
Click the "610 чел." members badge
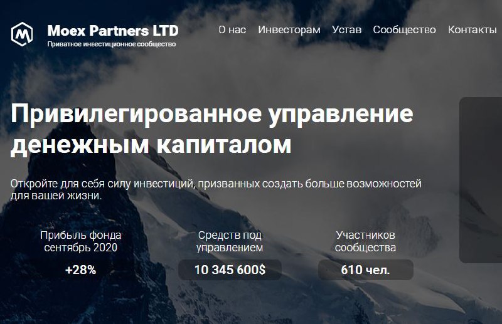tap(366, 269)
